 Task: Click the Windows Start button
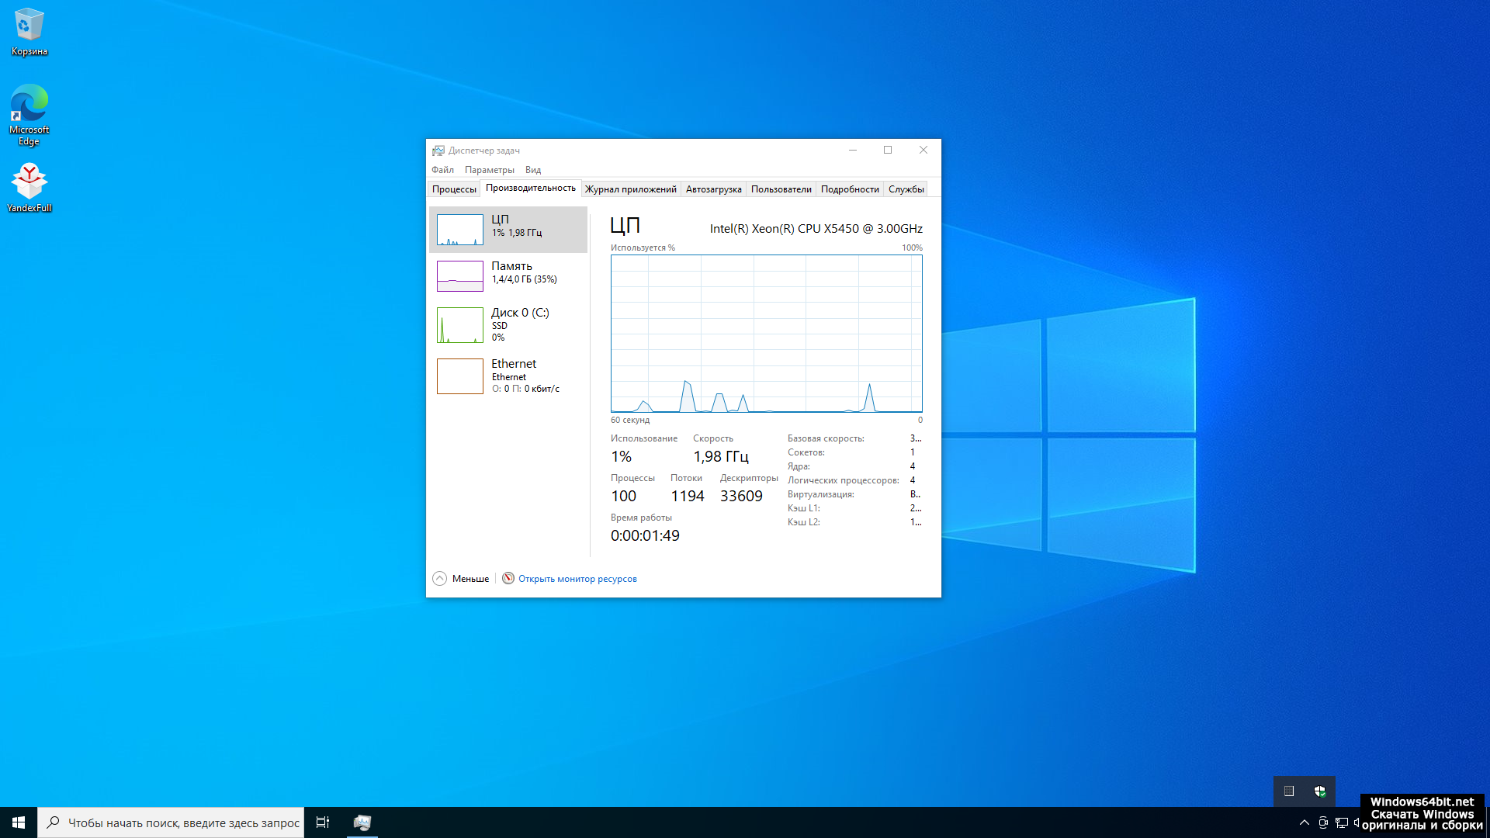tap(19, 822)
